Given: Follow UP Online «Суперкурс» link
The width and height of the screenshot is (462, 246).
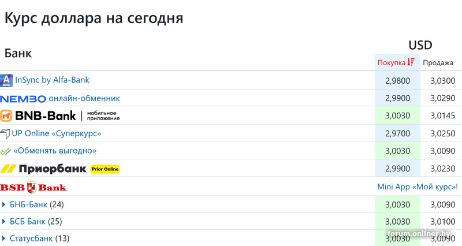Looking at the screenshot, I should pyautogui.click(x=57, y=133).
